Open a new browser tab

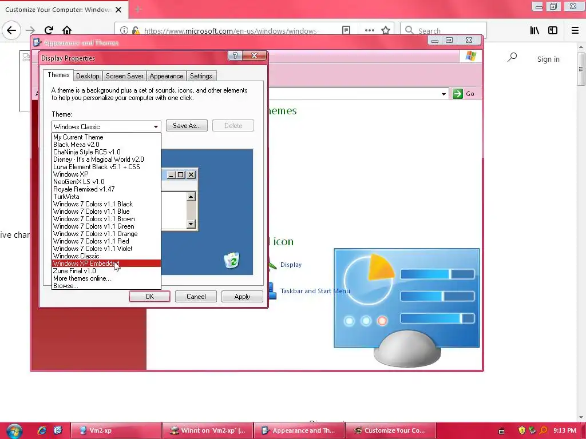[x=138, y=9]
